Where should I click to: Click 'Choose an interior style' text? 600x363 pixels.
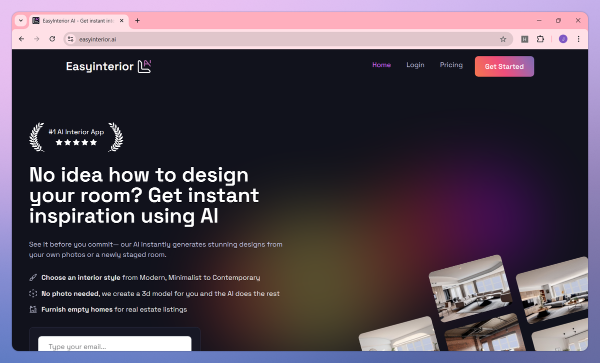81,278
